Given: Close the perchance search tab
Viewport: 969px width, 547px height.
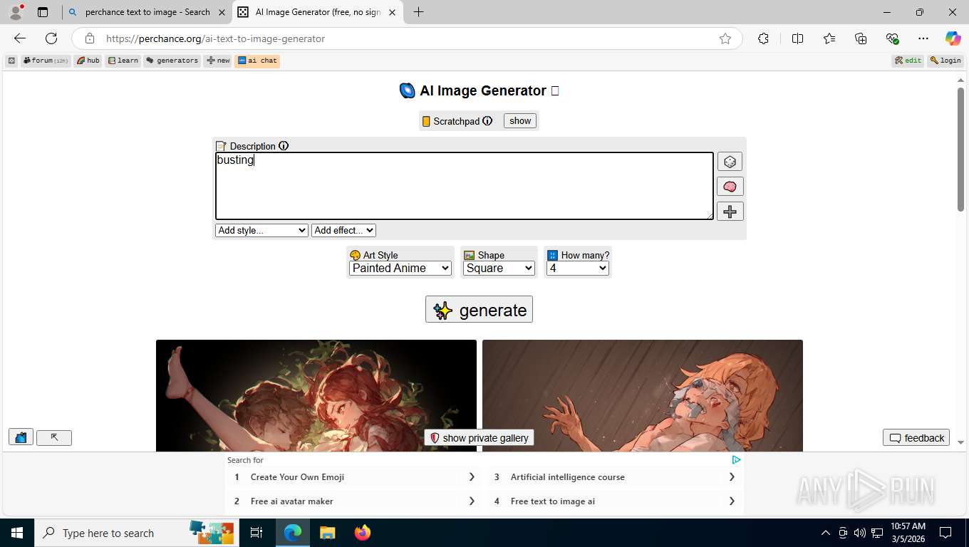Looking at the screenshot, I should click(x=222, y=12).
